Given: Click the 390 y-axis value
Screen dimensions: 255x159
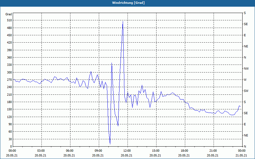Looking at the screenshot, I should (x=10, y=50).
